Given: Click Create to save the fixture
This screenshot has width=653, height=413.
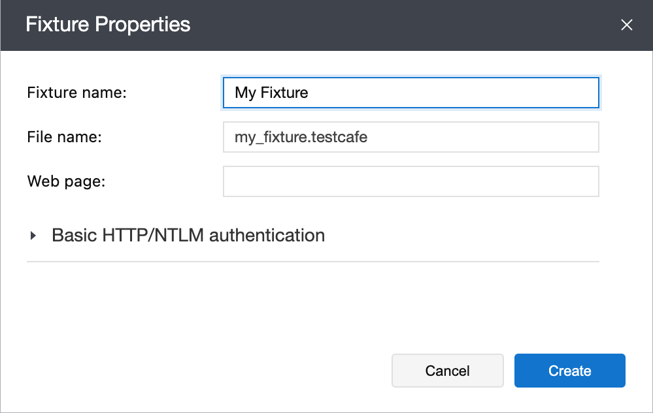Looking at the screenshot, I should (569, 371).
